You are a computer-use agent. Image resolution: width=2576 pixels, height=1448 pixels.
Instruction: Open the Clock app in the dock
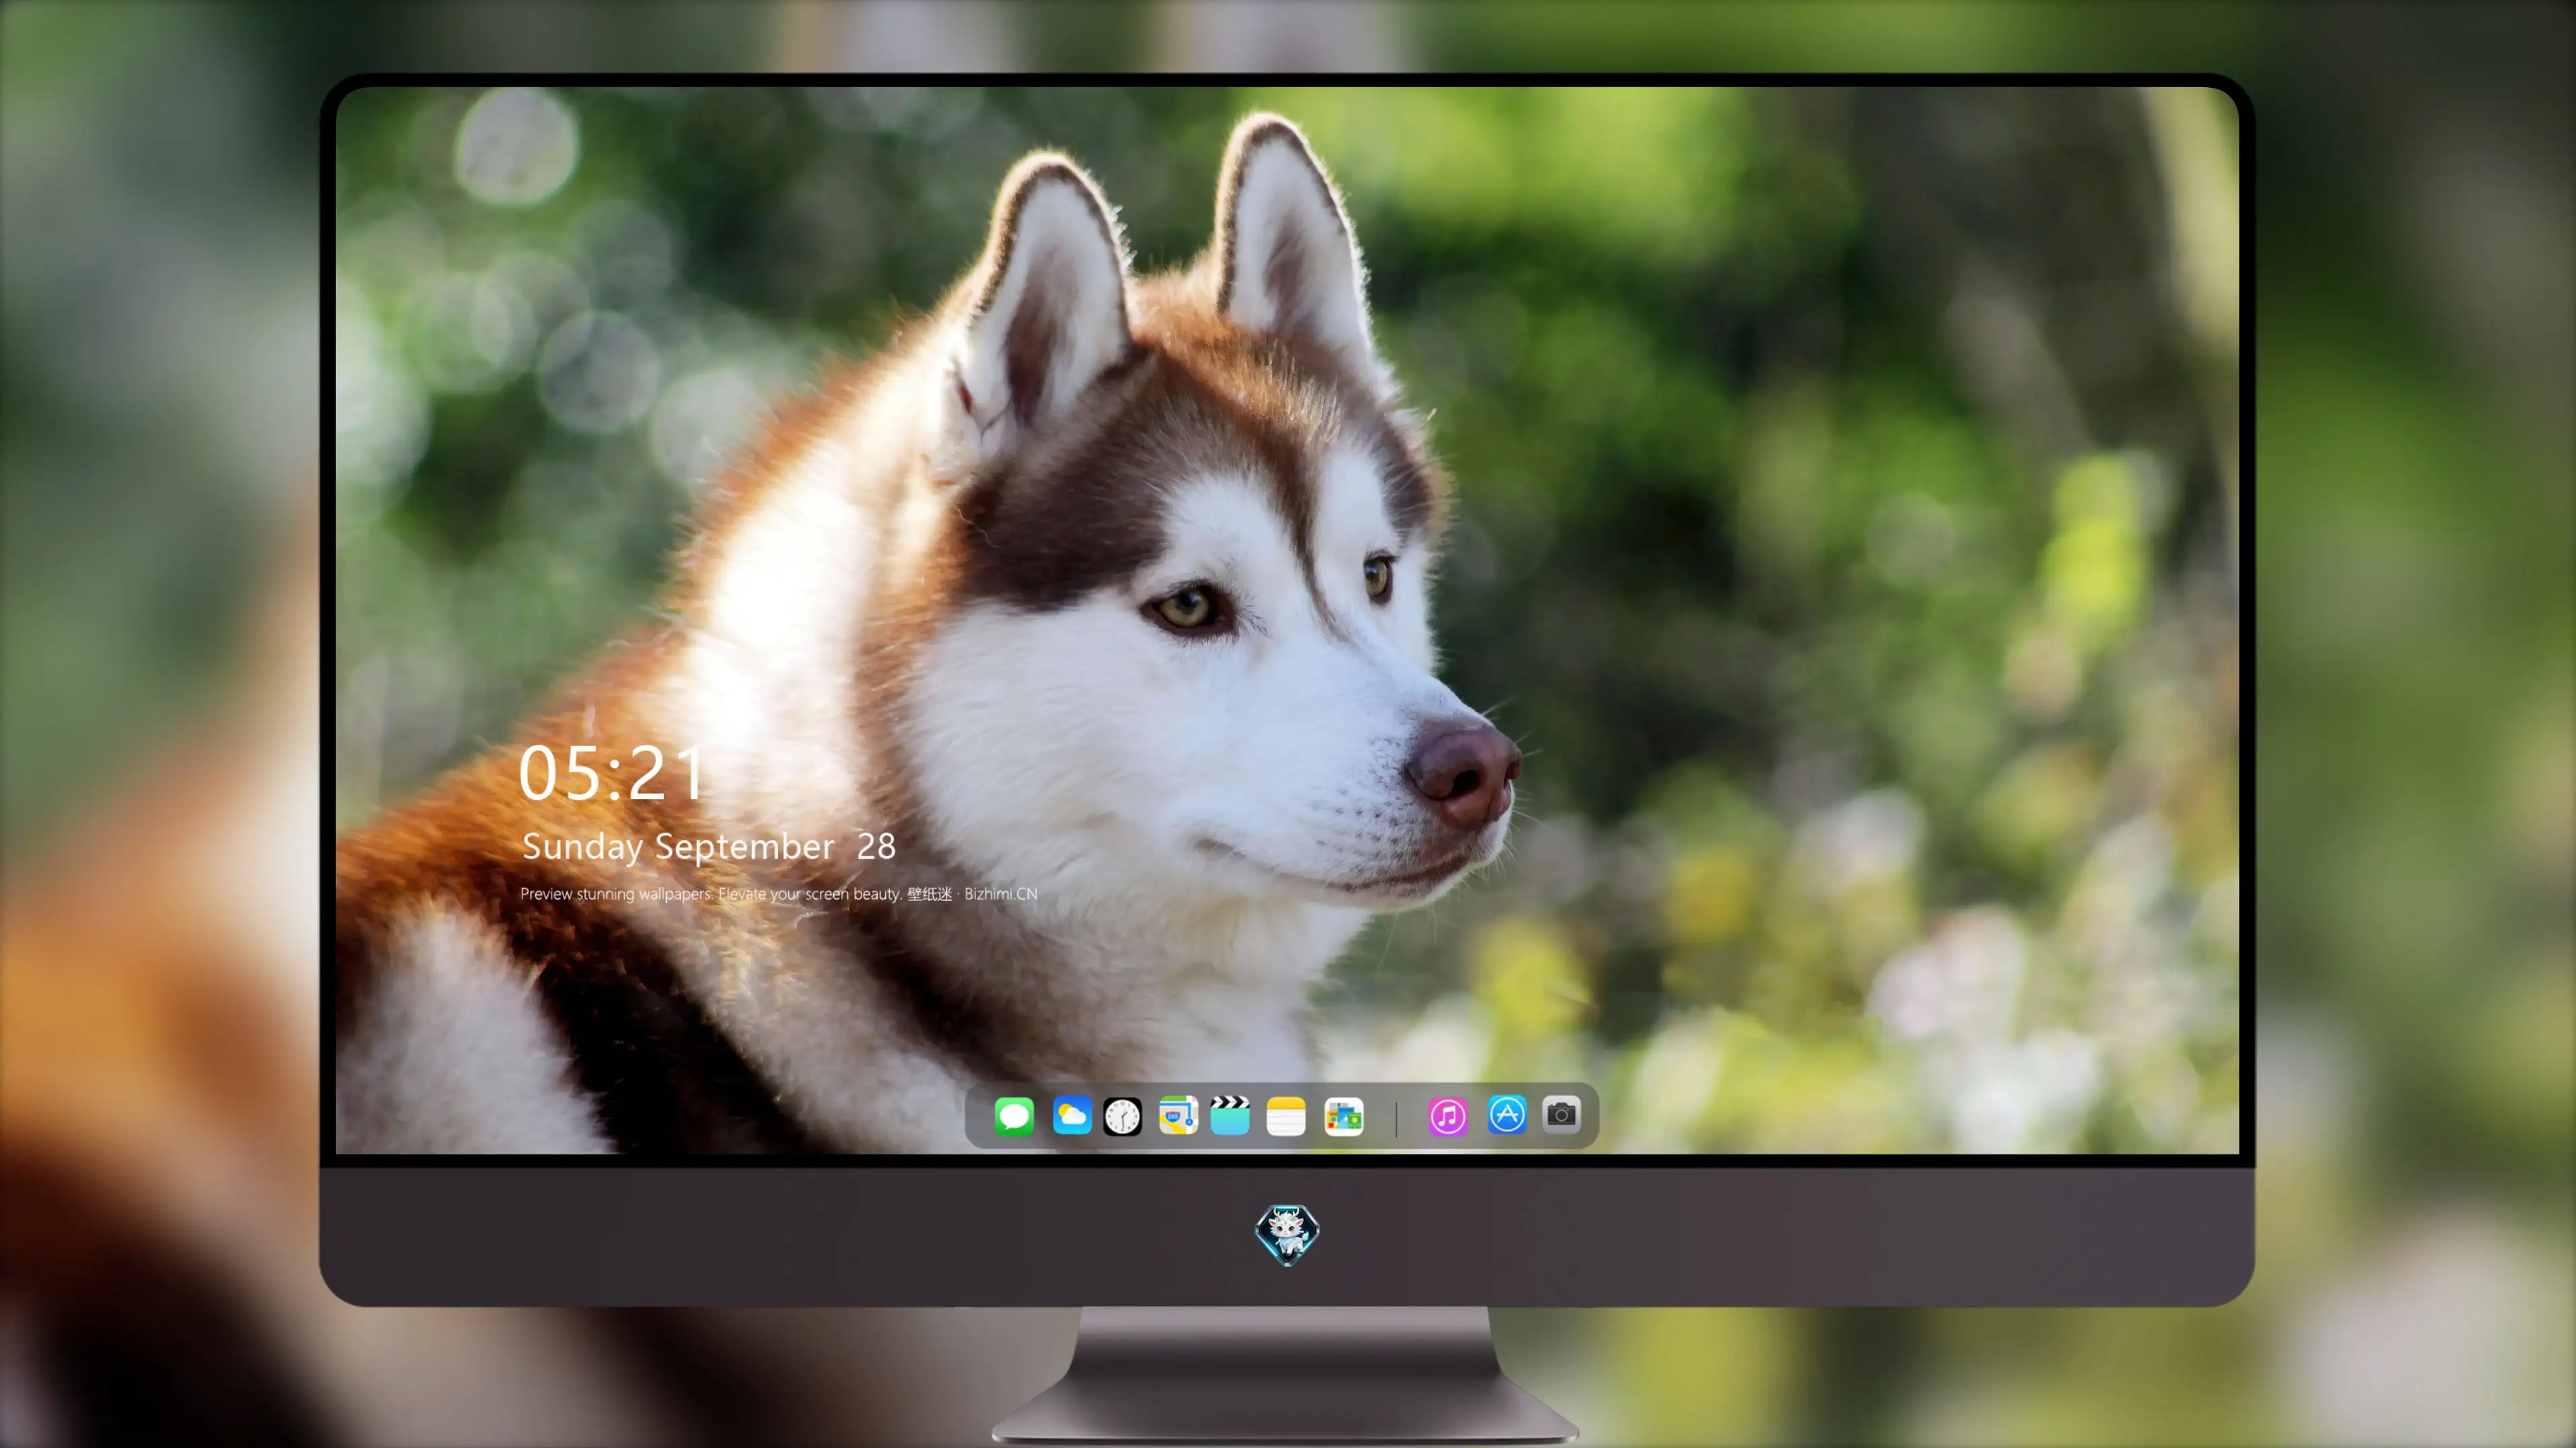click(1122, 1116)
